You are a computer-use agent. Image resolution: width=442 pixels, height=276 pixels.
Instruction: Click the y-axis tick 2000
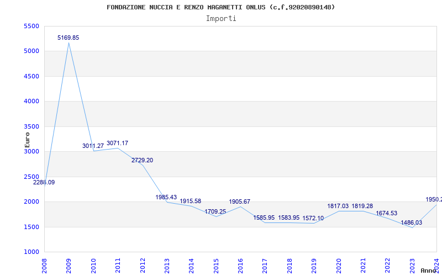click(31, 201)
